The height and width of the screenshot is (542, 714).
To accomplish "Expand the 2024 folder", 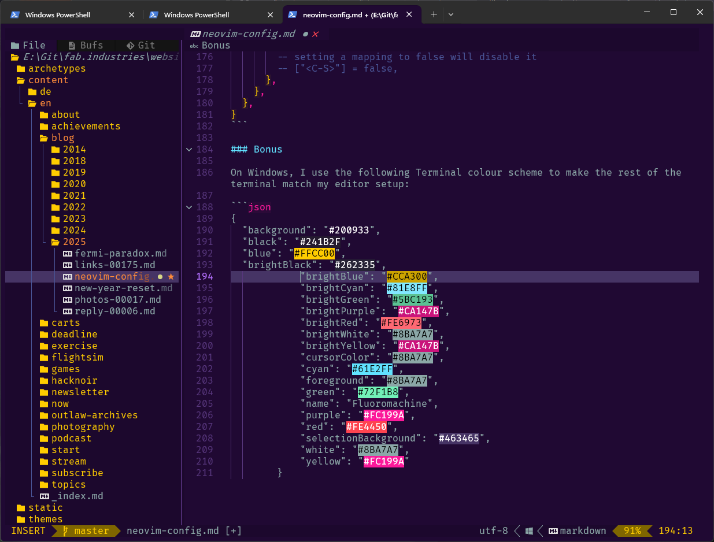I will (68, 230).
